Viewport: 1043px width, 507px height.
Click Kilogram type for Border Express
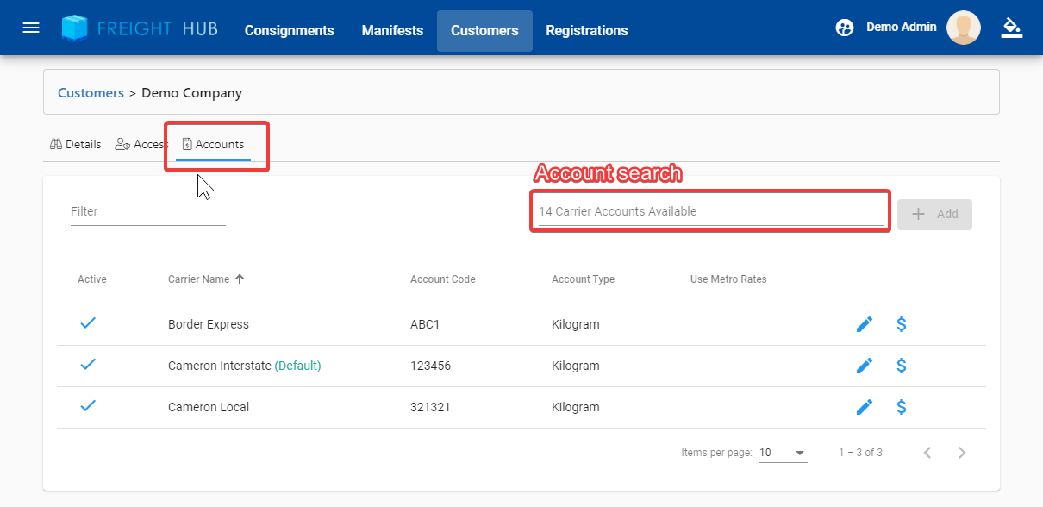pos(575,324)
